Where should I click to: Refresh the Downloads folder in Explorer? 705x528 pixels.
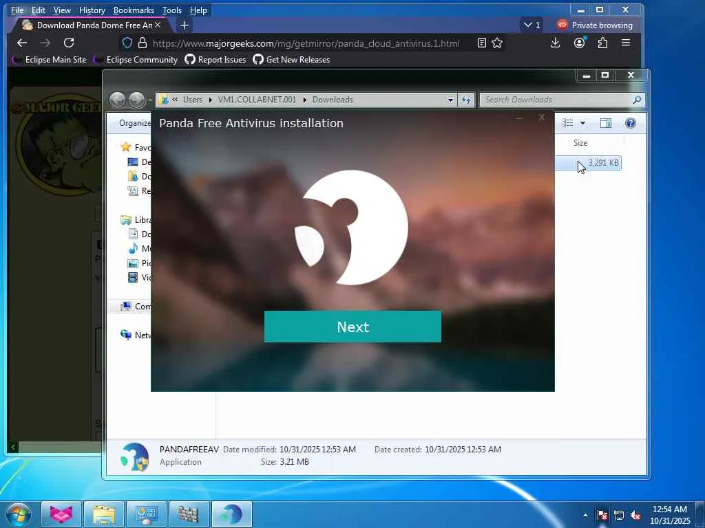click(x=466, y=100)
